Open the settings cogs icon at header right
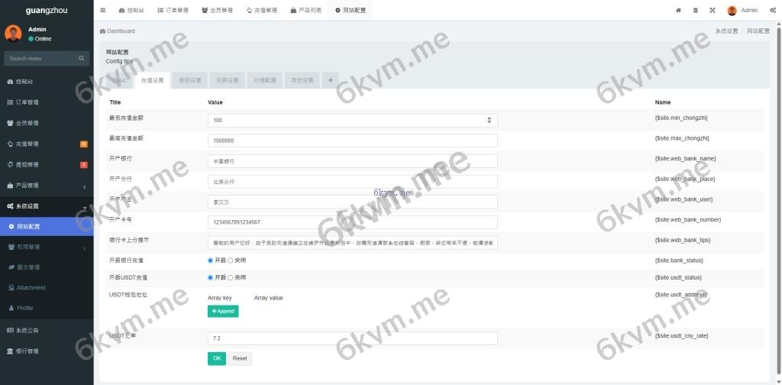782x385 pixels. pos(773,10)
